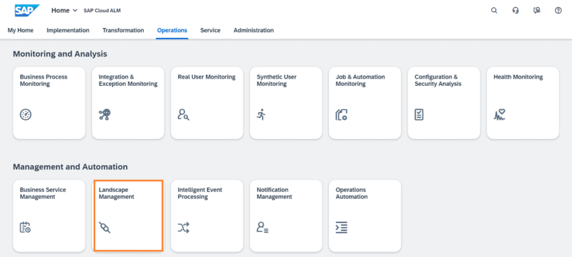Open the Real User Monitoring tile
Image resolution: width=572 pixels, height=257 pixels.
click(207, 103)
